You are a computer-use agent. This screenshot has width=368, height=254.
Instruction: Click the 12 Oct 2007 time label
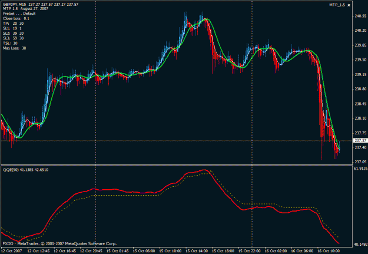click(12, 251)
